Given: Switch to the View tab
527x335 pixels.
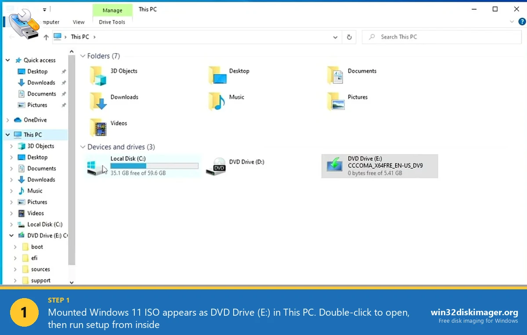Looking at the screenshot, I should (79, 22).
